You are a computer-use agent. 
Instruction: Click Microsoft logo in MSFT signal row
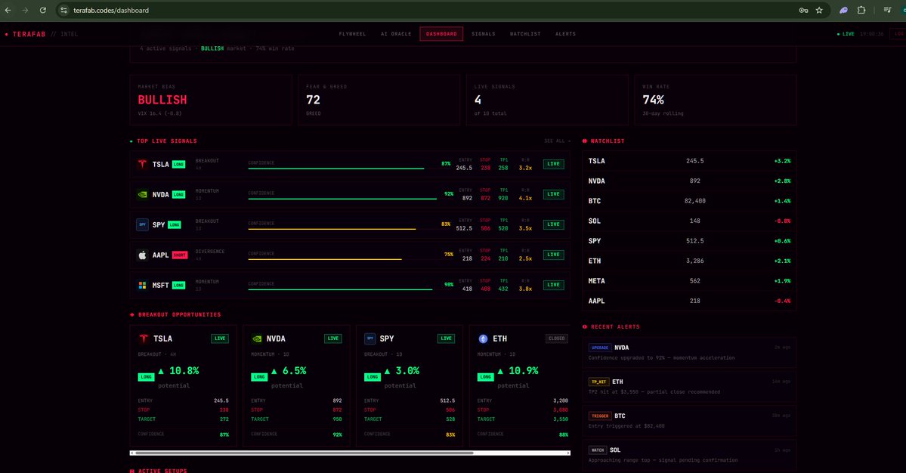[142, 286]
